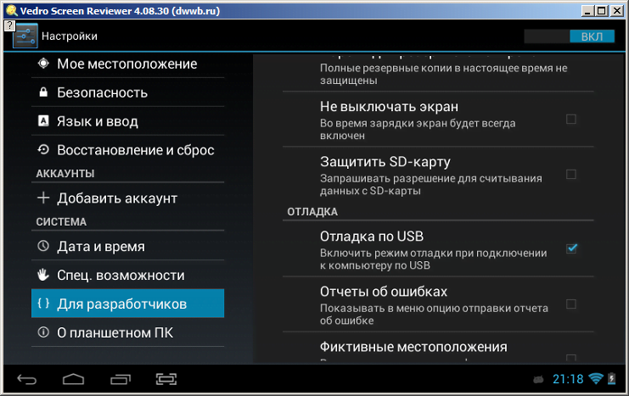Select Язык и ввод in sidebar
The image size is (629, 396).
click(97, 121)
